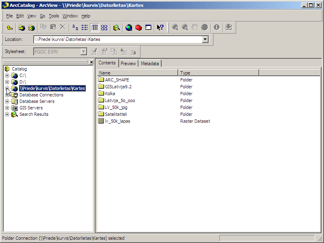This screenshot has width=324, height=243.
Task: Expand the GIS Servers node
Action: point(7,108)
